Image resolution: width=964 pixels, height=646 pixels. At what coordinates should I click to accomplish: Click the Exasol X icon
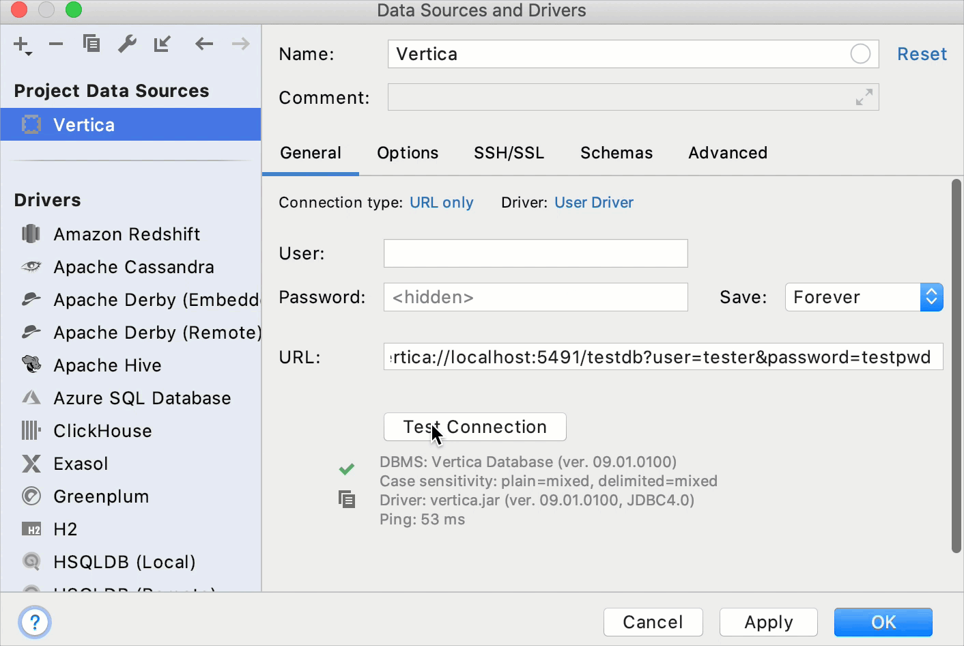tap(31, 464)
